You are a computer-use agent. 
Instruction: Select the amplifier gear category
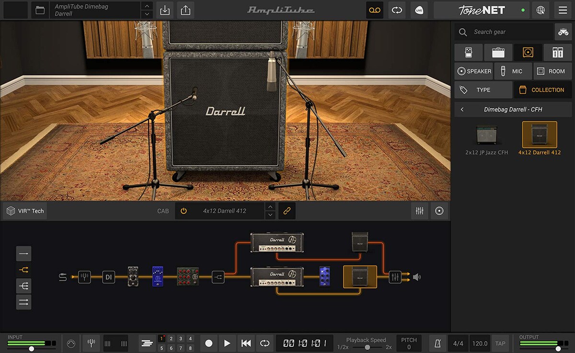pyautogui.click(x=498, y=52)
